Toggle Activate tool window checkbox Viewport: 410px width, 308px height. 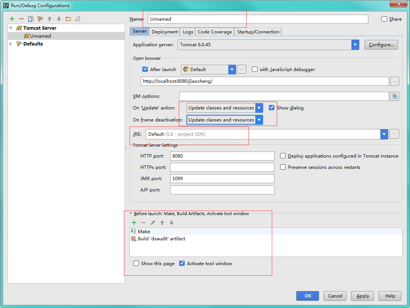[182, 263]
